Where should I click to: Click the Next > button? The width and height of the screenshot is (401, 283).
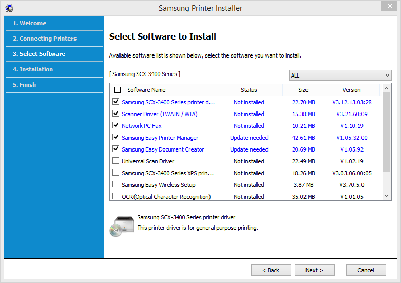point(315,270)
